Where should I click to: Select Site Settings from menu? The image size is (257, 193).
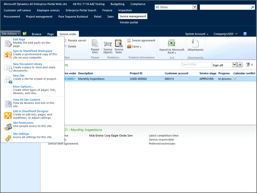click(x=21, y=134)
